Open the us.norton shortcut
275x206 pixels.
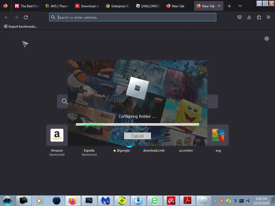click(x=186, y=150)
